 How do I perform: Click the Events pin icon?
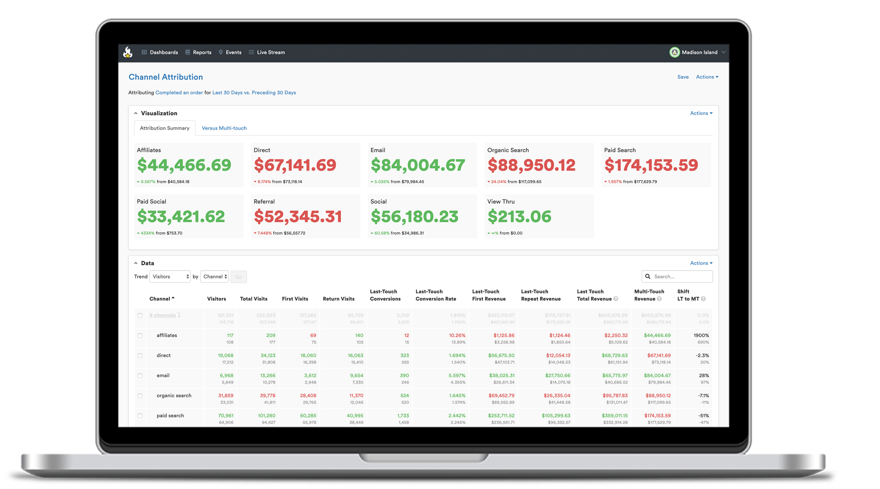tap(221, 52)
